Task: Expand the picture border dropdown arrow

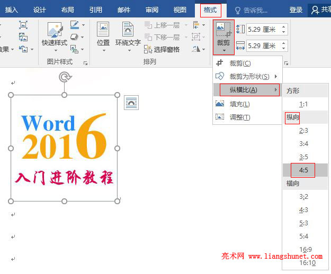Action: pos(83,25)
